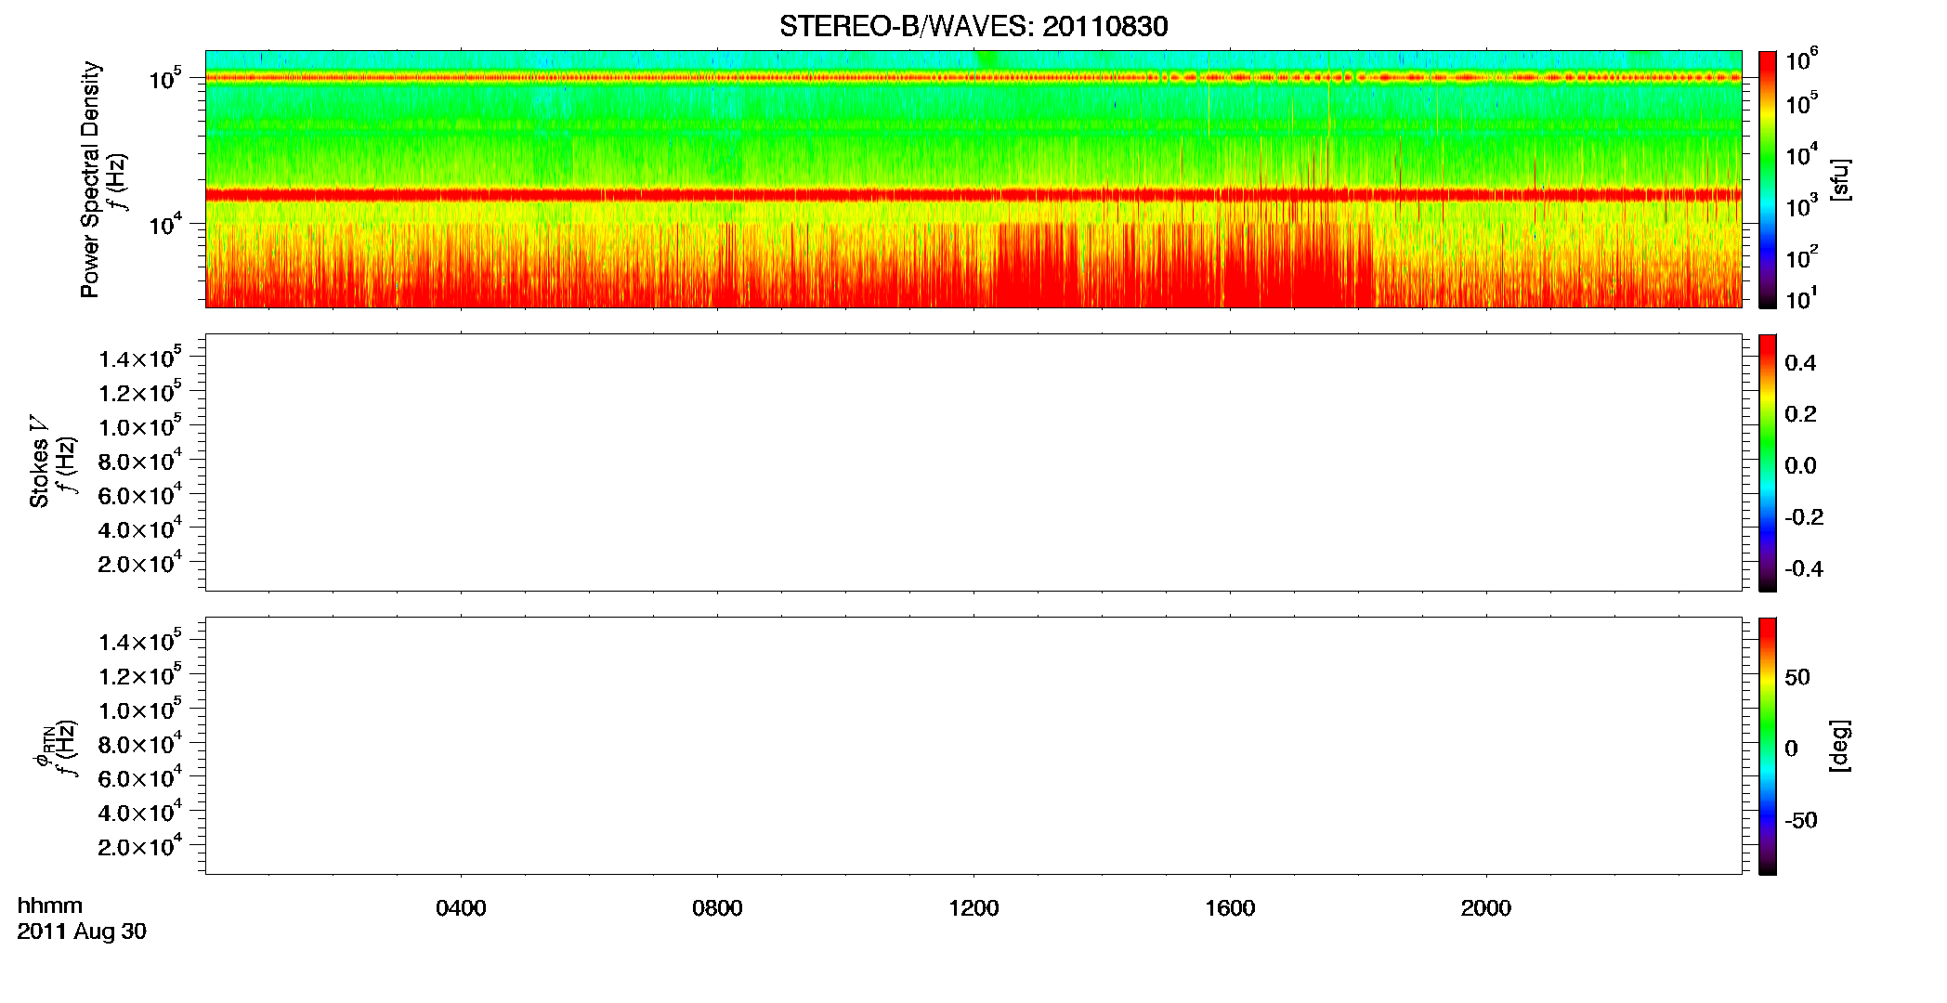Click the power spectral density spectrogram

click(x=974, y=179)
